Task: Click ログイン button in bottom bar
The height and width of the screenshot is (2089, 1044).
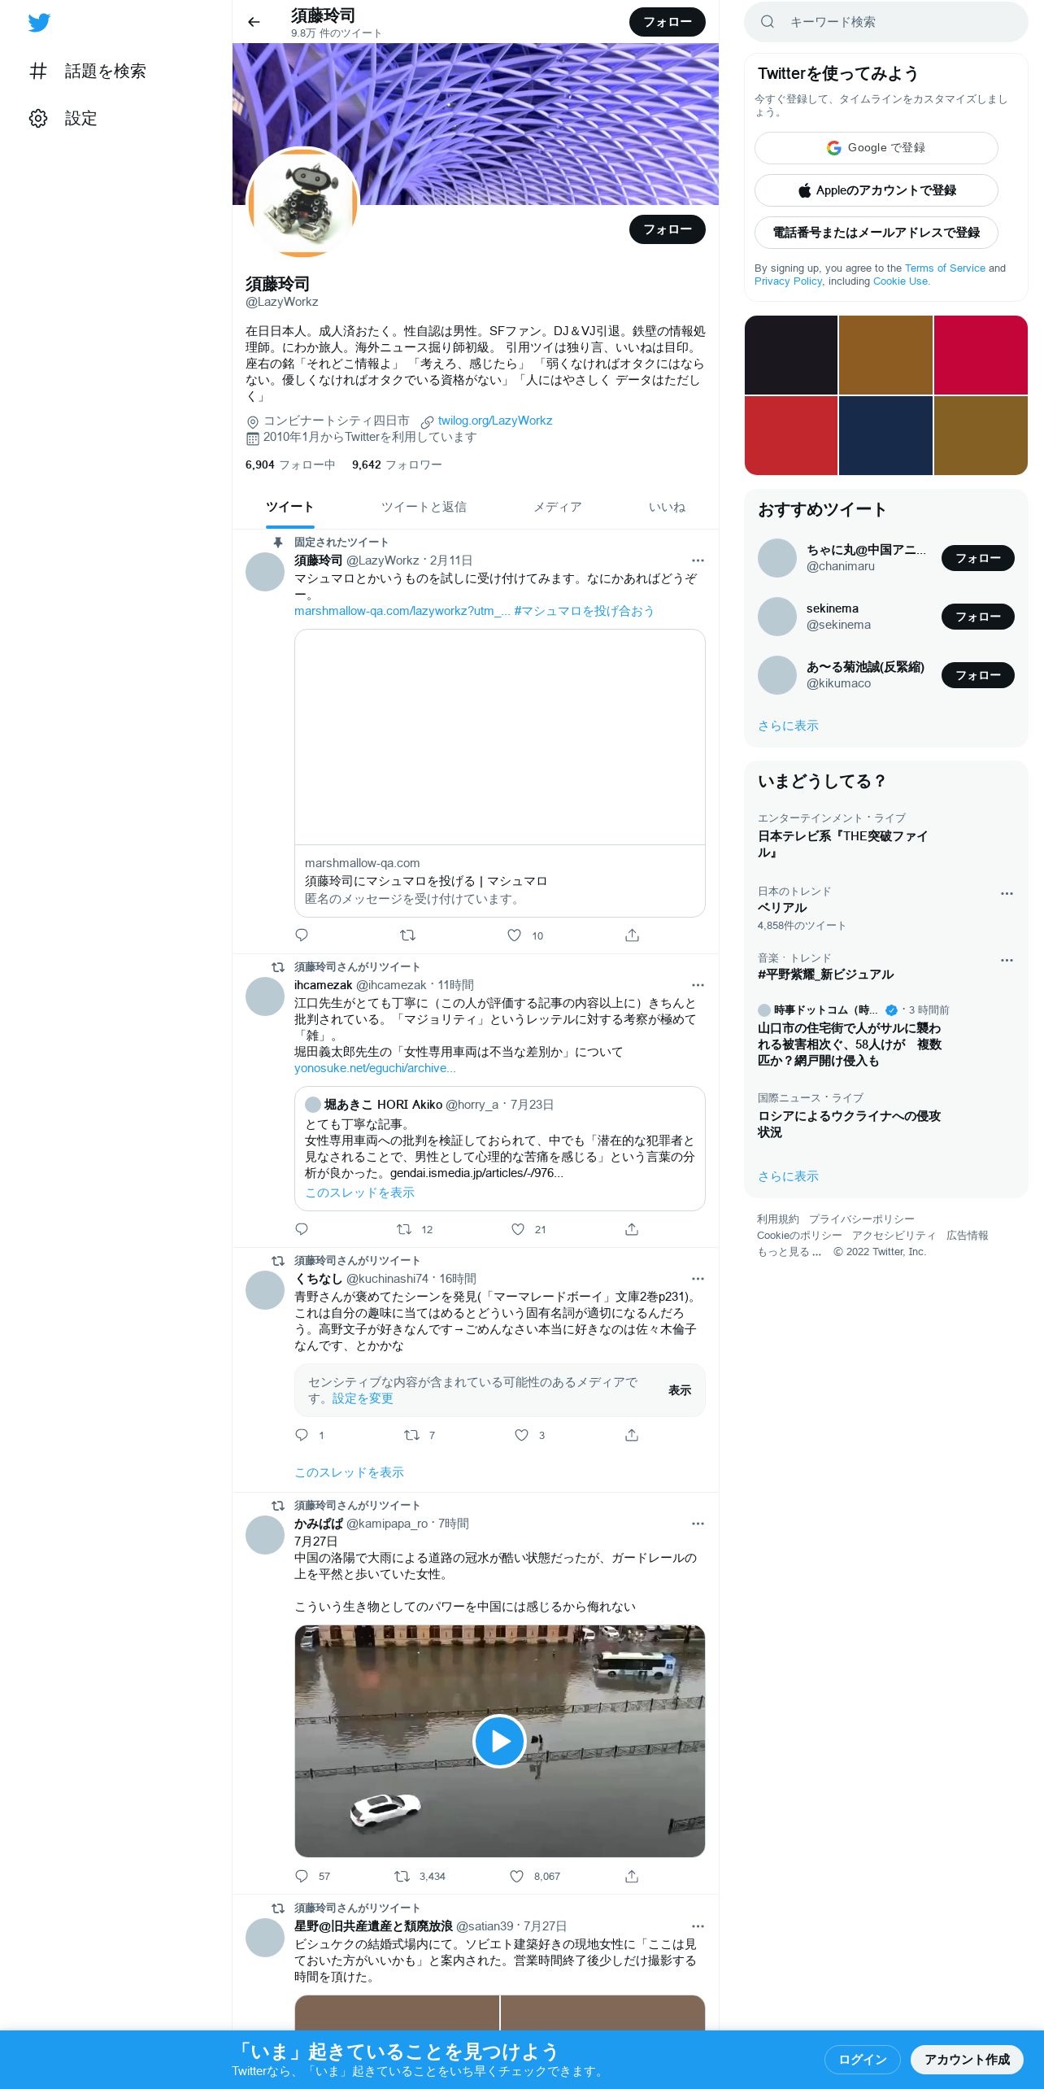Action: 862,2059
